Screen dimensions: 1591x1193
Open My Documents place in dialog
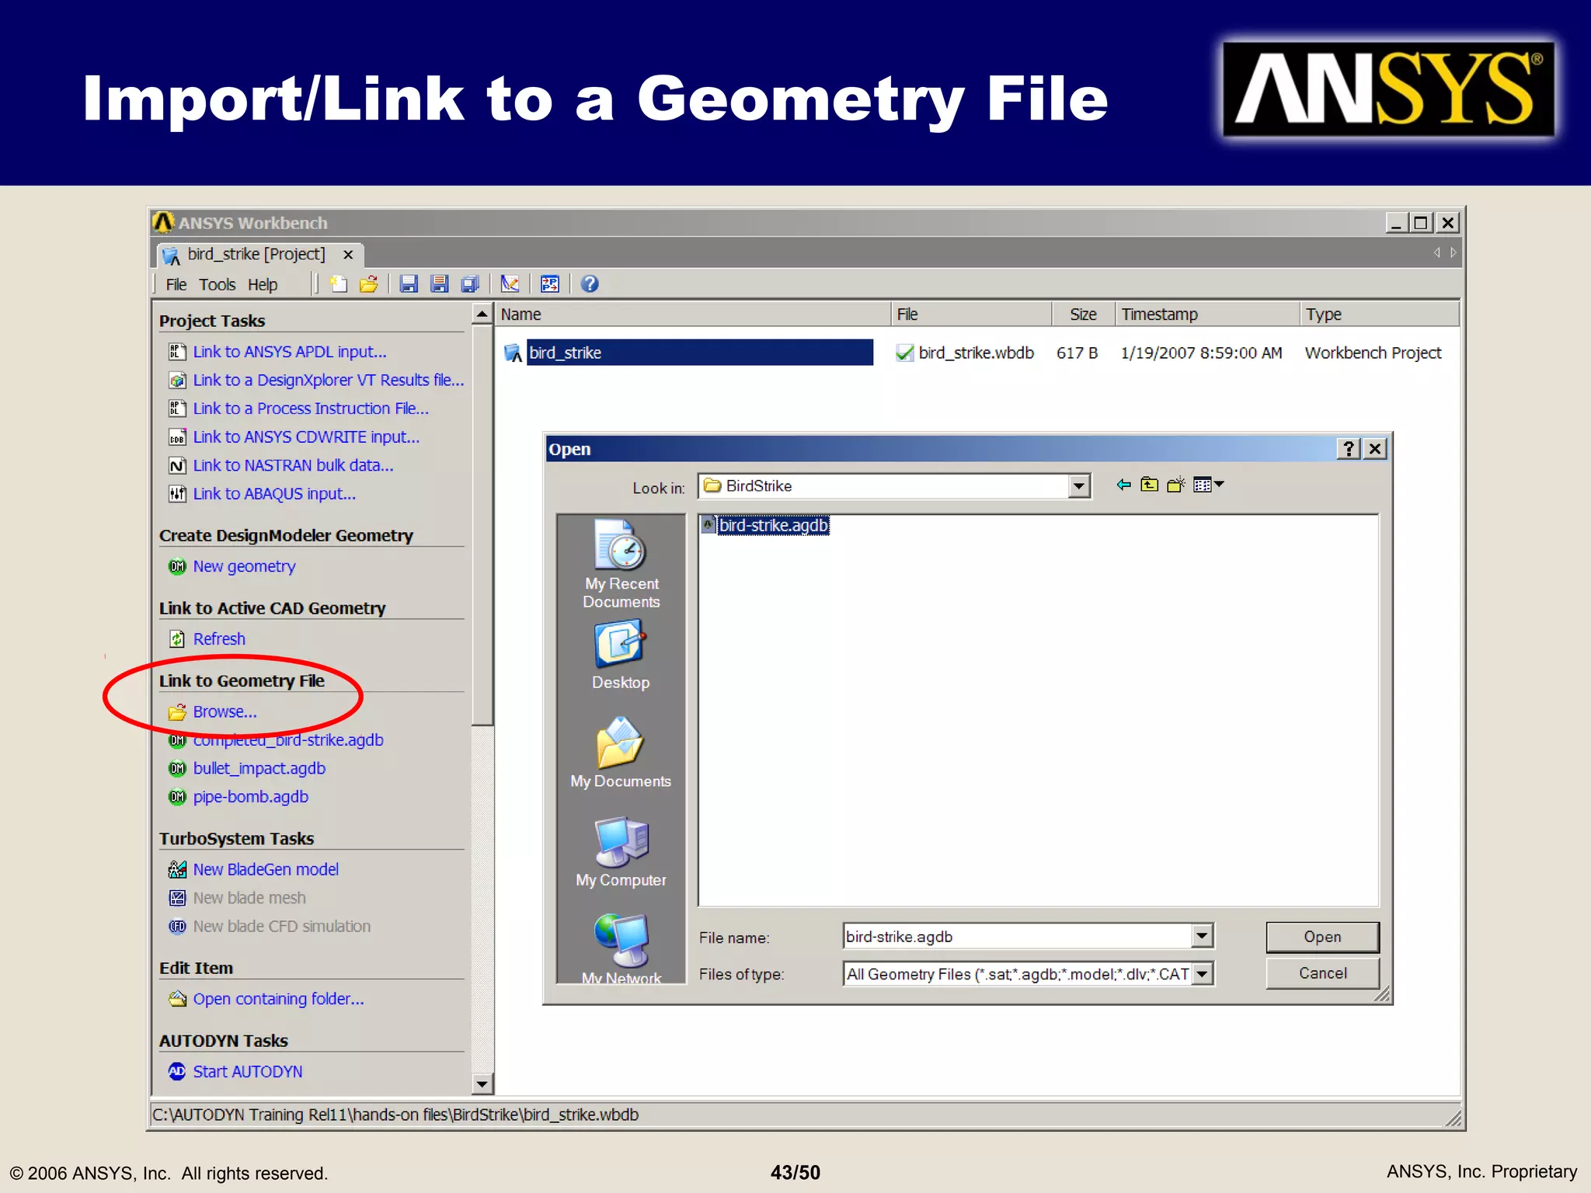pyautogui.click(x=621, y=753)
